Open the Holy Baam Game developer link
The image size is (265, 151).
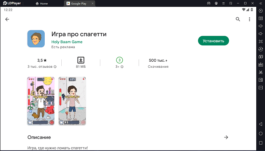pos(67,42)
